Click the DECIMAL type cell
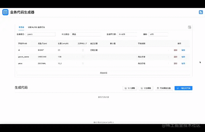Viewport: 205px width, 132px height. pos(42,63)
